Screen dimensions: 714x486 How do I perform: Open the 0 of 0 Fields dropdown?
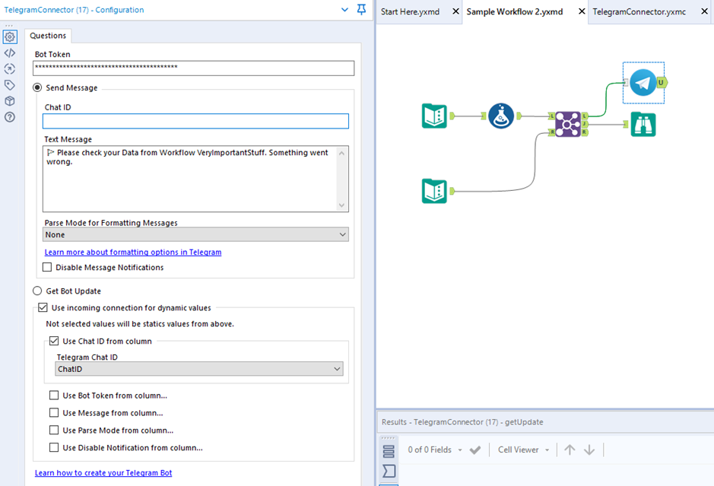(x=435, y=450)
